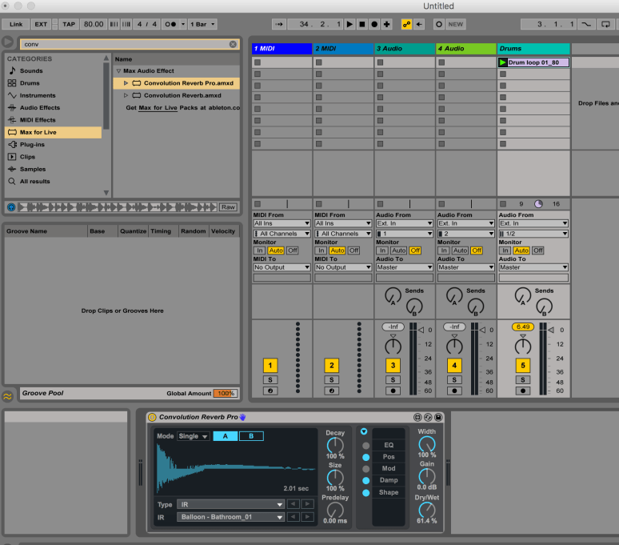Collapse the Max Audio Effect folder
Viewport: 619px width, 545px height.
(x=118, y=71)
